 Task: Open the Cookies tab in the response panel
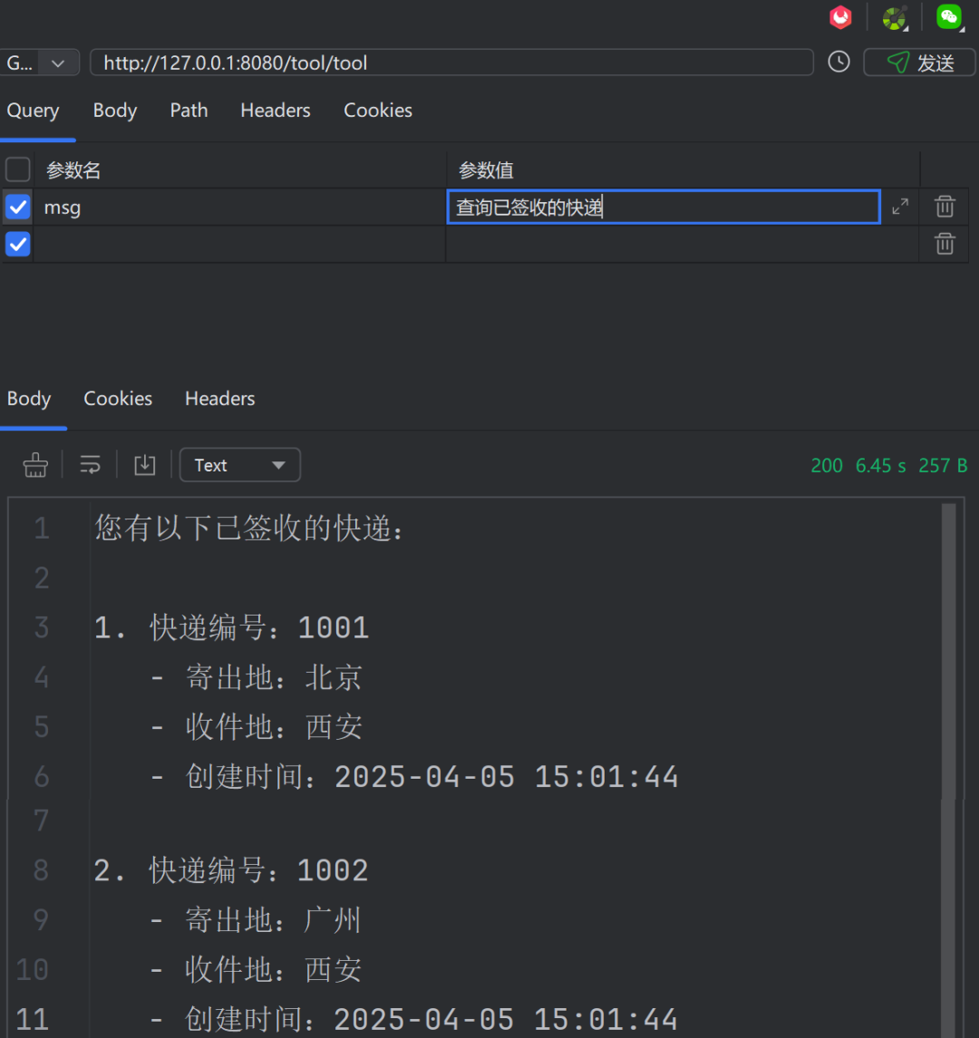click(117, 398)
